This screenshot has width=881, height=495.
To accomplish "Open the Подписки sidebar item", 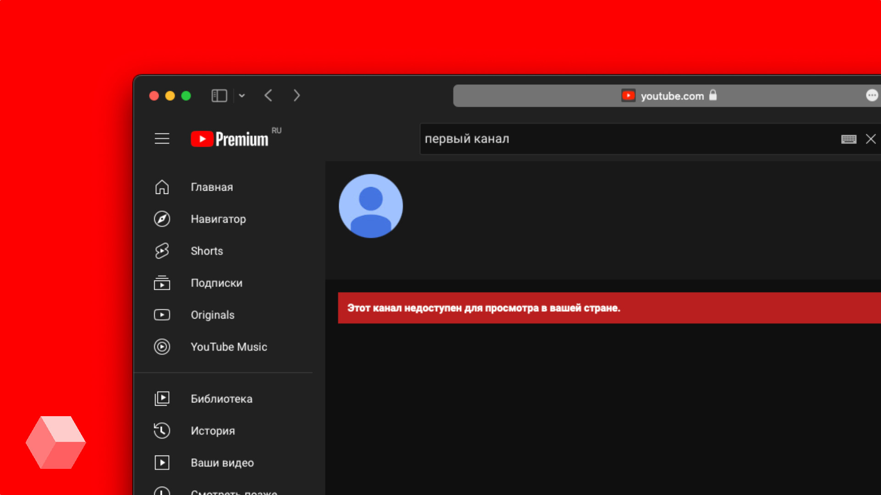I will 223,283.
